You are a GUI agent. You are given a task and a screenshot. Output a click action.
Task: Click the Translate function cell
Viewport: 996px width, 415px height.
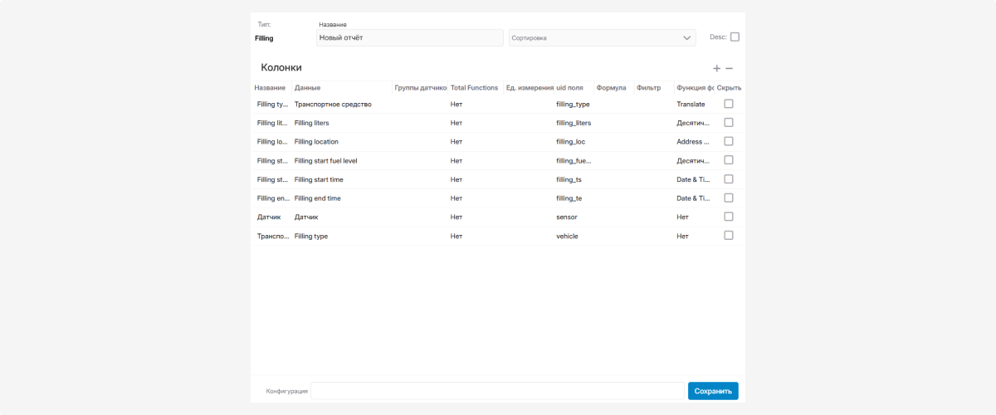click(x=691, y=104)
